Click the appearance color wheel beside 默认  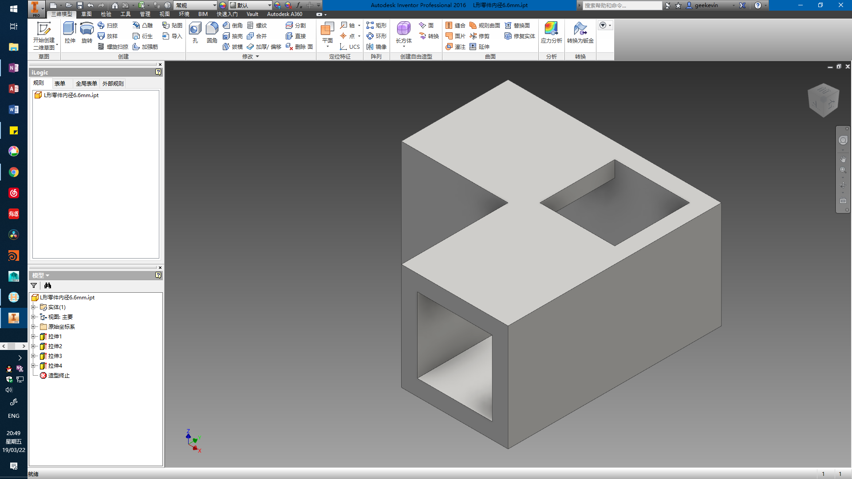point(223,5)
